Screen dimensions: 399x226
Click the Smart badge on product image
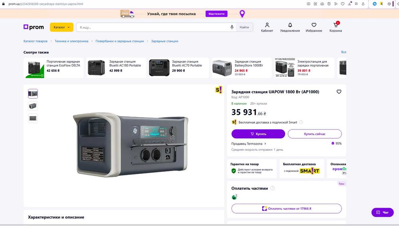[219, 90]
